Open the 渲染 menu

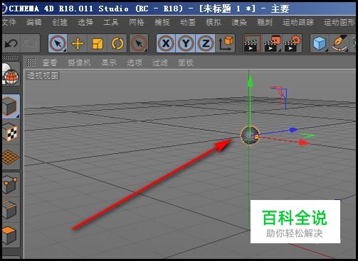(x=239, y=23)
